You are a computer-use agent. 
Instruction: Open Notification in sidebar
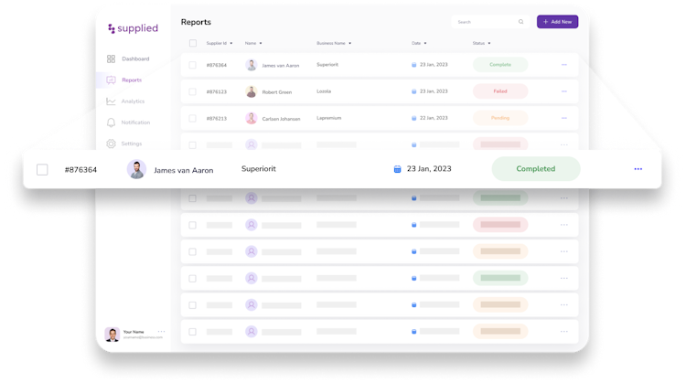pos(128,122)
